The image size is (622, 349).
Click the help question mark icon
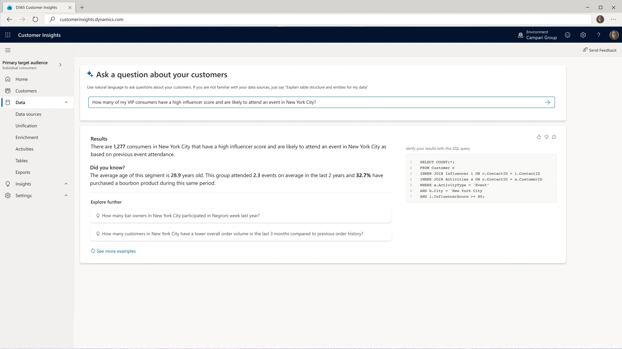click(599, 35)
